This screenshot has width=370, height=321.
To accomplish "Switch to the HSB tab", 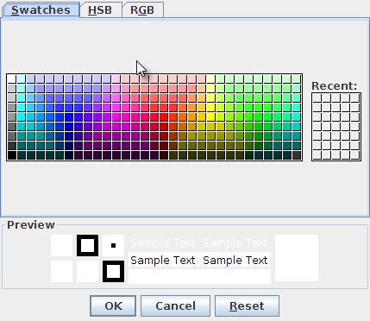I will 100,9.
